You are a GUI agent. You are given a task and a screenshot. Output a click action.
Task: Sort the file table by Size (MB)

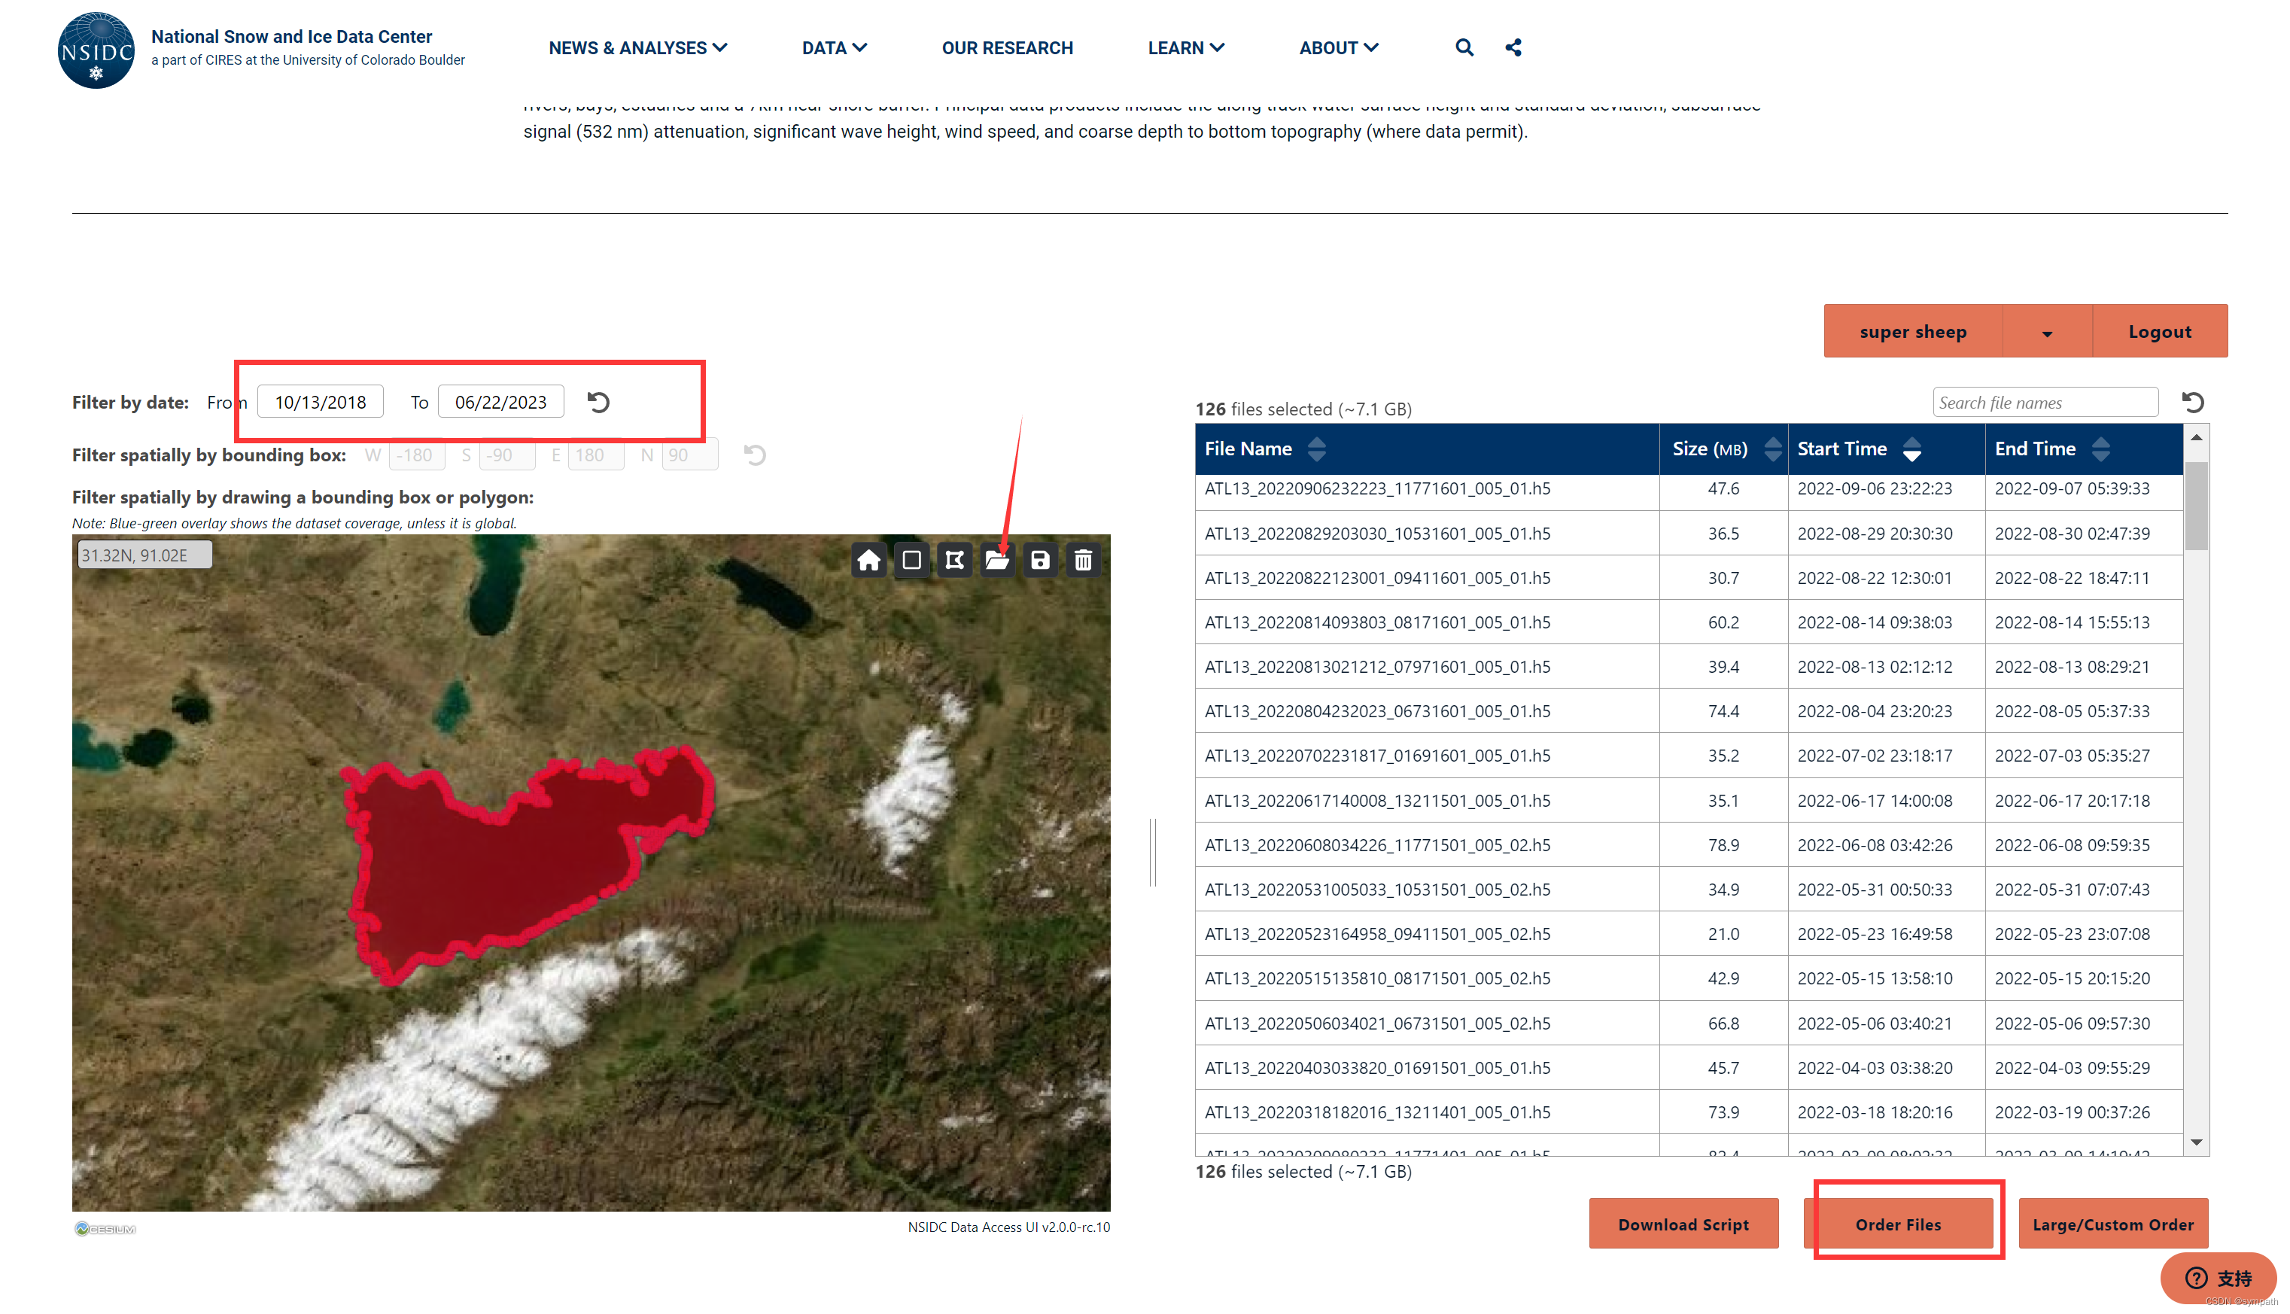[x=1772, y=449]
